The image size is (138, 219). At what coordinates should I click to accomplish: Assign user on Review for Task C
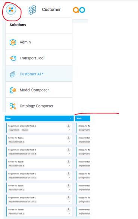(69, 185)
